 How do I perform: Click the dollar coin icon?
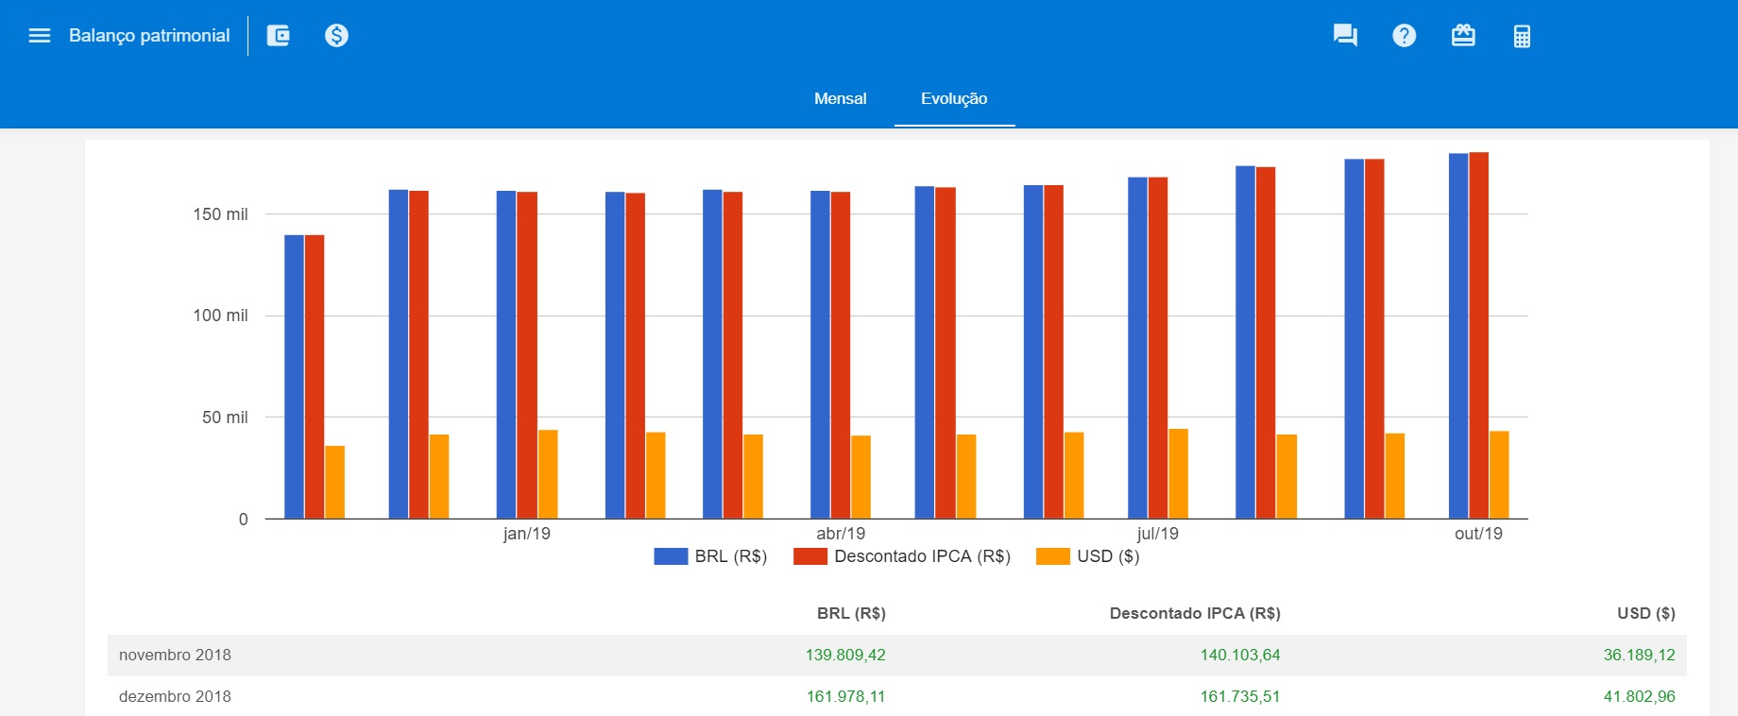coord(336,36)
